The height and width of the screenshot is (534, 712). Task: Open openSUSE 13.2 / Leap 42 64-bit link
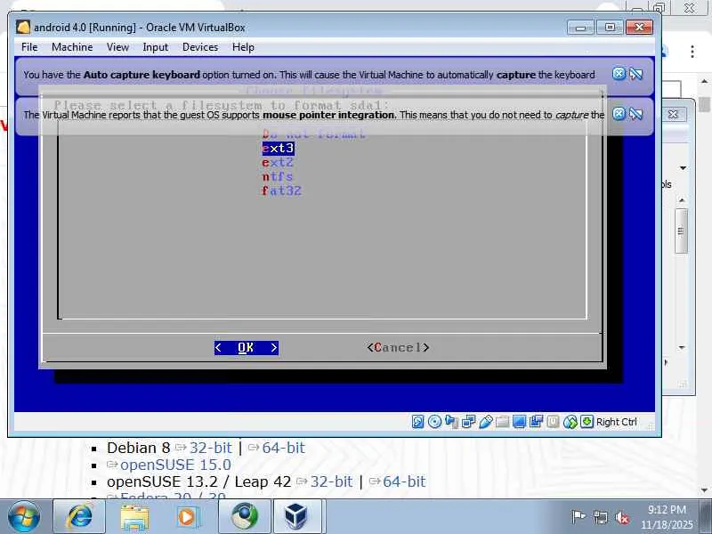404,481
